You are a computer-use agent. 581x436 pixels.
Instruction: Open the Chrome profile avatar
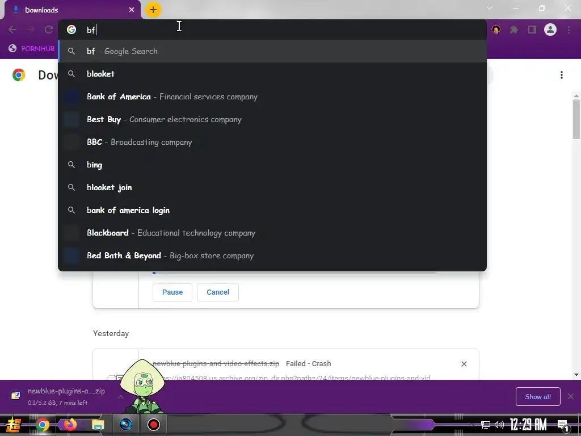tap(550, 30)
